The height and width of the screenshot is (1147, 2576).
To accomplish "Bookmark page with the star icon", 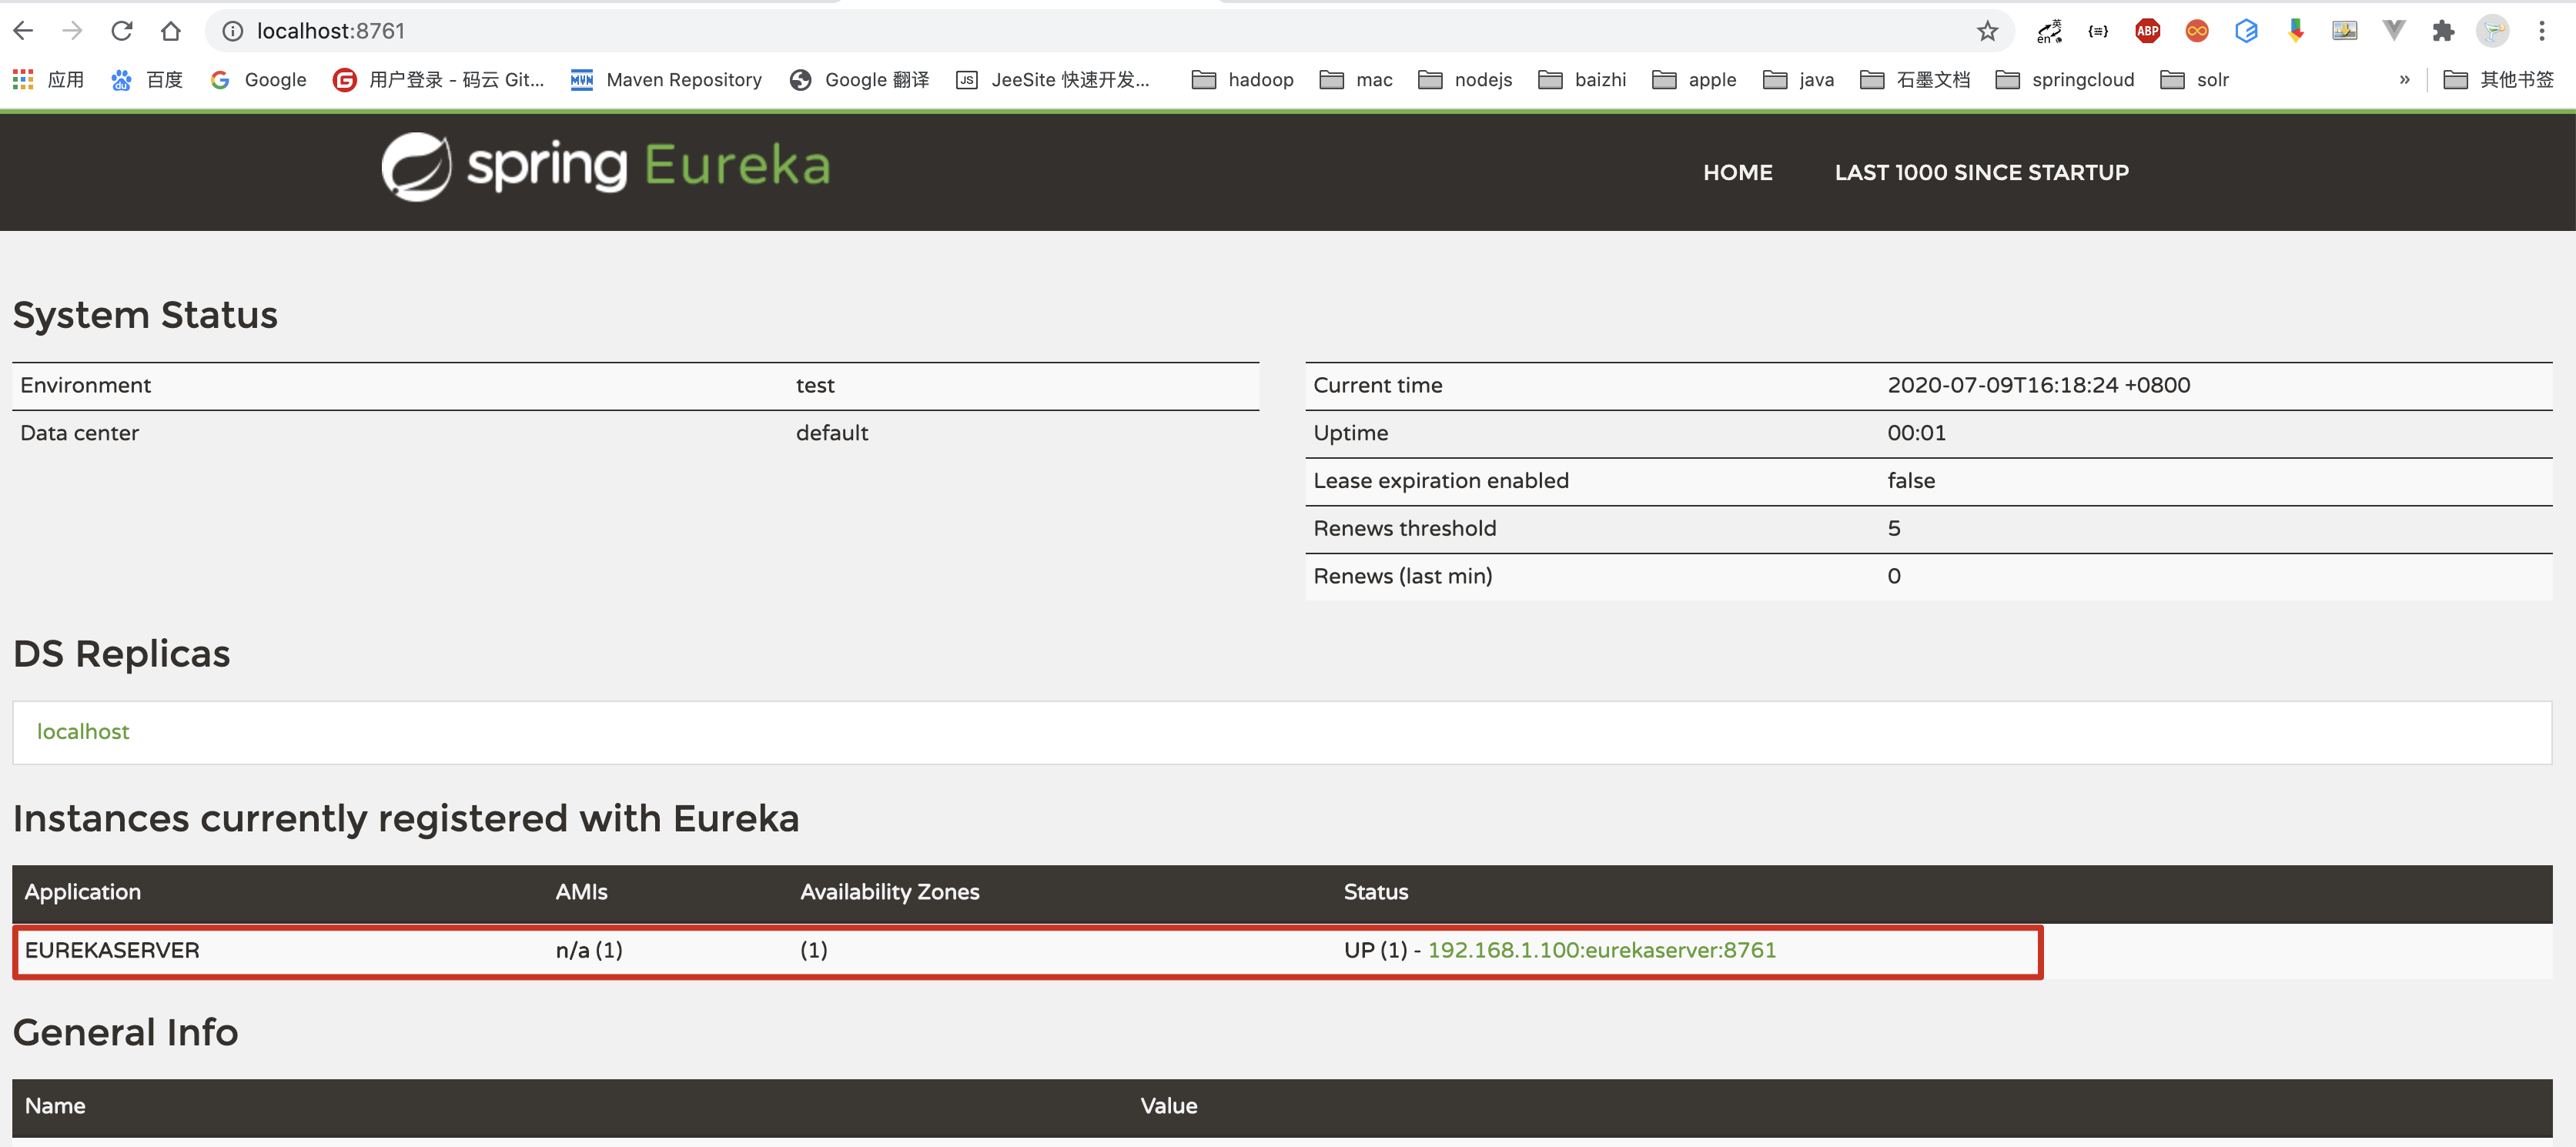I will (1987, 31).
